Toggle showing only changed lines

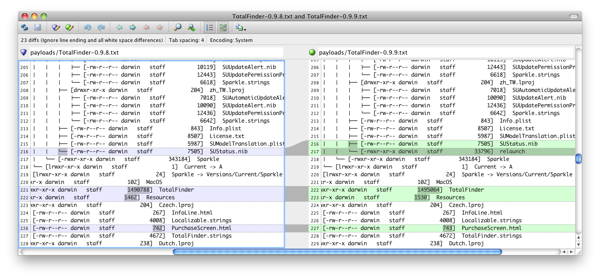pos(222,27)
